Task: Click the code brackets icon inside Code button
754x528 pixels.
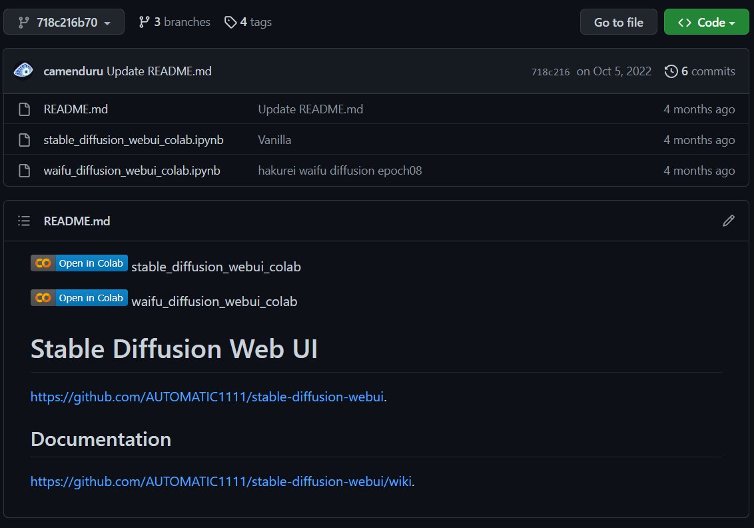Action: 686,21
